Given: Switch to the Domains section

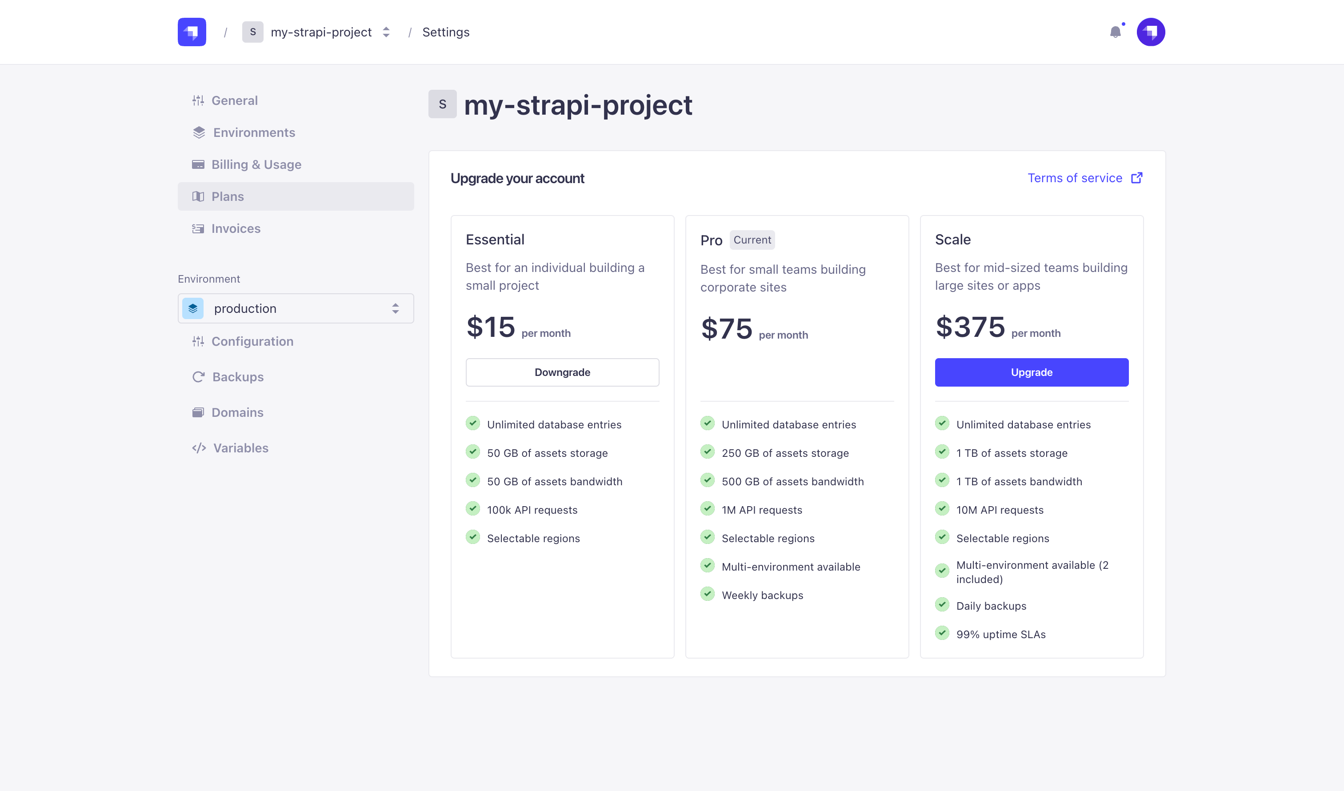Looking at the screenshot, I should point(237,412).
